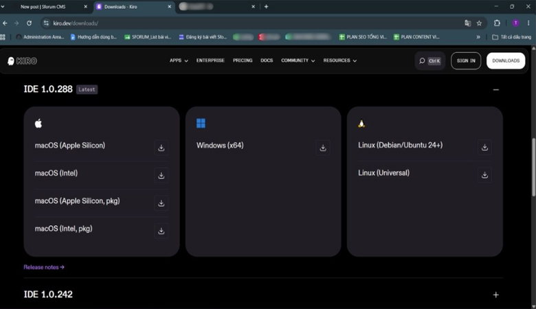Open the Hướng dẫn dùng bookmark

(93, 37)
